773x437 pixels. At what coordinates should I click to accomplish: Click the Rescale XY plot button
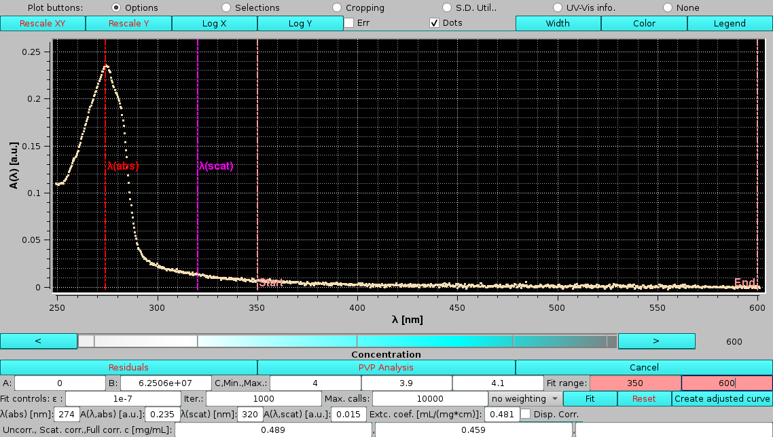[42, 22]
